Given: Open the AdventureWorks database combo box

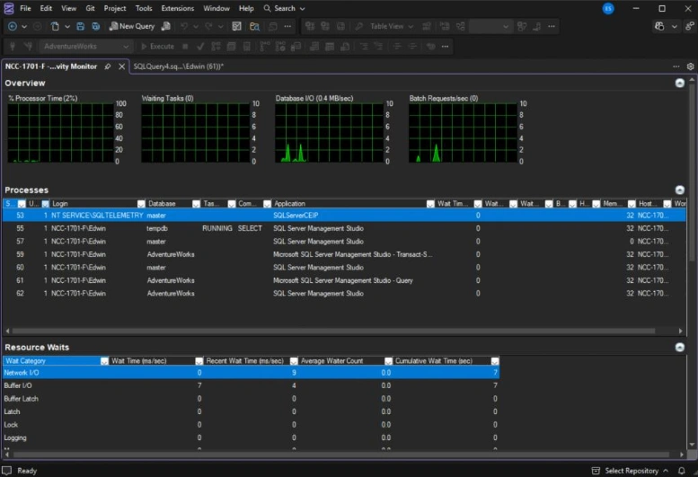Looking at the screenshot, I should coord(85,47).
